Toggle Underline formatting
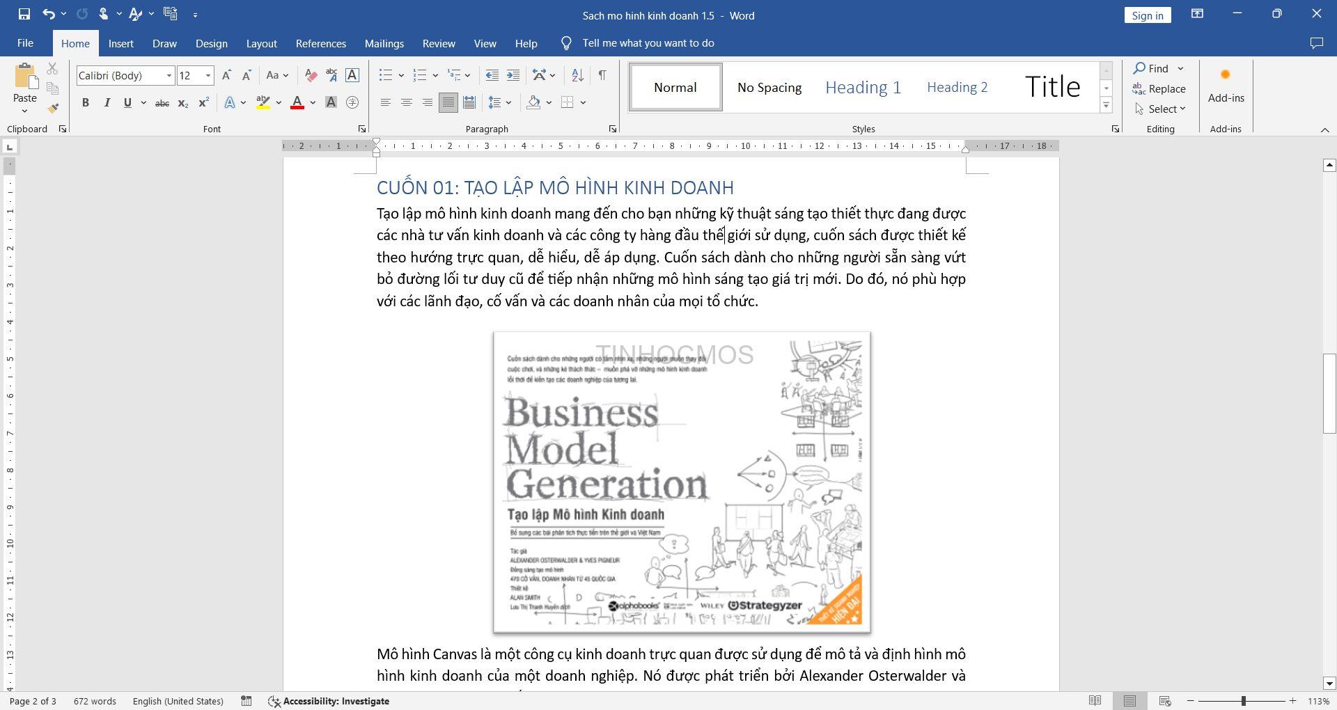 pos(127,103)
